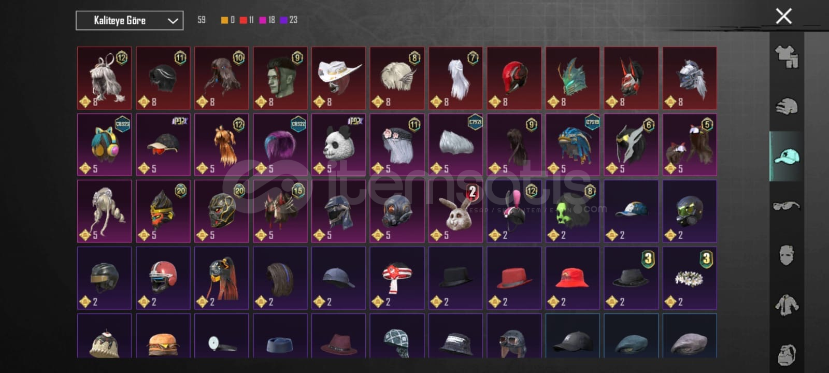Select the cap headwear category icon
Screen dimensions: 829x373
[787, 156]
